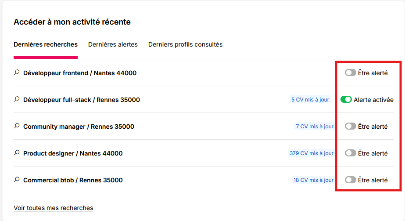Disable the activated alert for Développeur full-stack
Screen dimensions: 405x221
(x=346, y=99)
